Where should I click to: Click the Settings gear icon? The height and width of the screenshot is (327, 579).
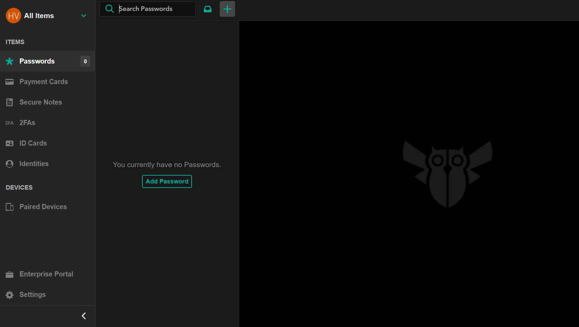pyautogui.click(x=10, y=295)
